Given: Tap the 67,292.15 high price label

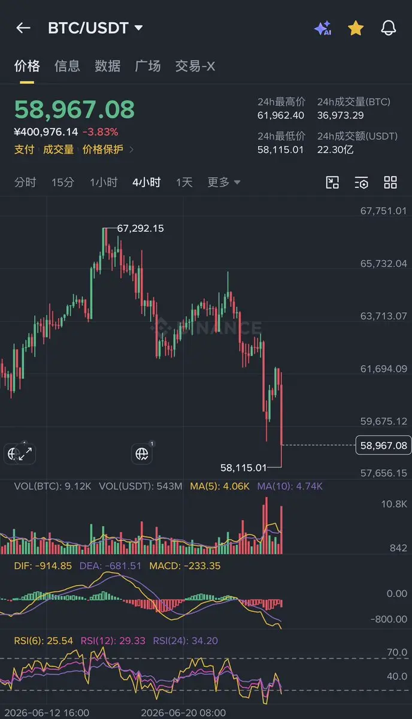Looking at the screenshot, I should (x=141, y=228).
